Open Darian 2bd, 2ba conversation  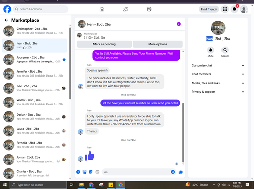click(x=34, y=117)
